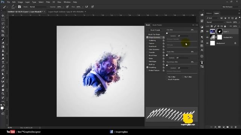This screenshot has width=241, height=135.
Task: Select the Pen tool
Action: tap(3, 66)
